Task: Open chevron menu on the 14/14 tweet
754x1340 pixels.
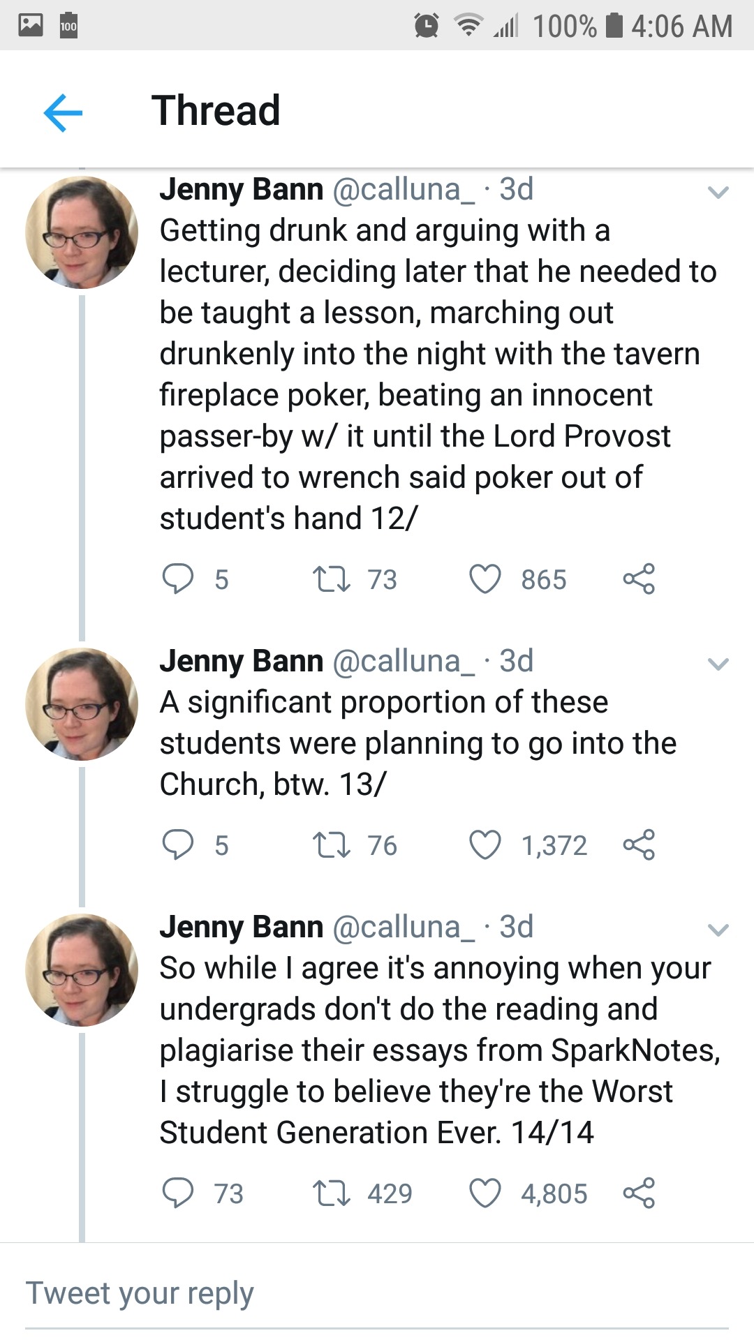Action: [x=718, y=930]
